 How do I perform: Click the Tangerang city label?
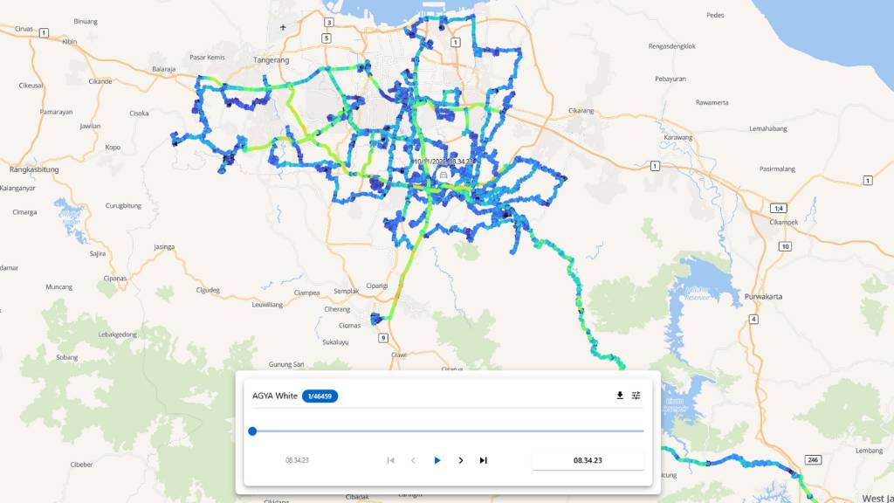[x=270, y=60]
